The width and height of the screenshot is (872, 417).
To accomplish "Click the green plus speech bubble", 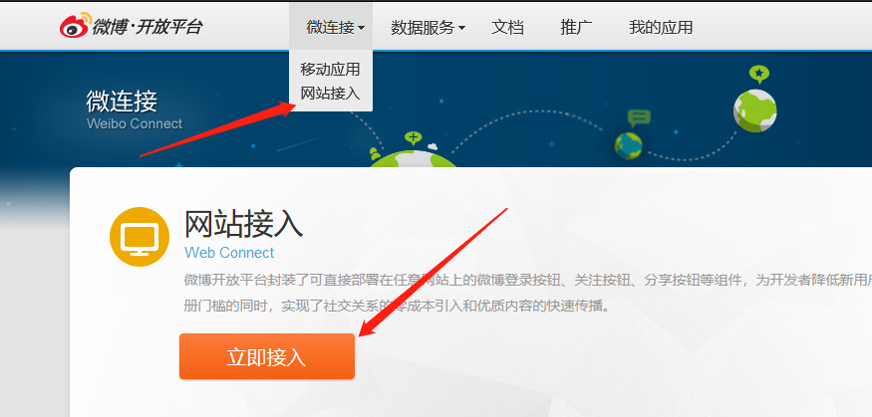I will [413, 137].
